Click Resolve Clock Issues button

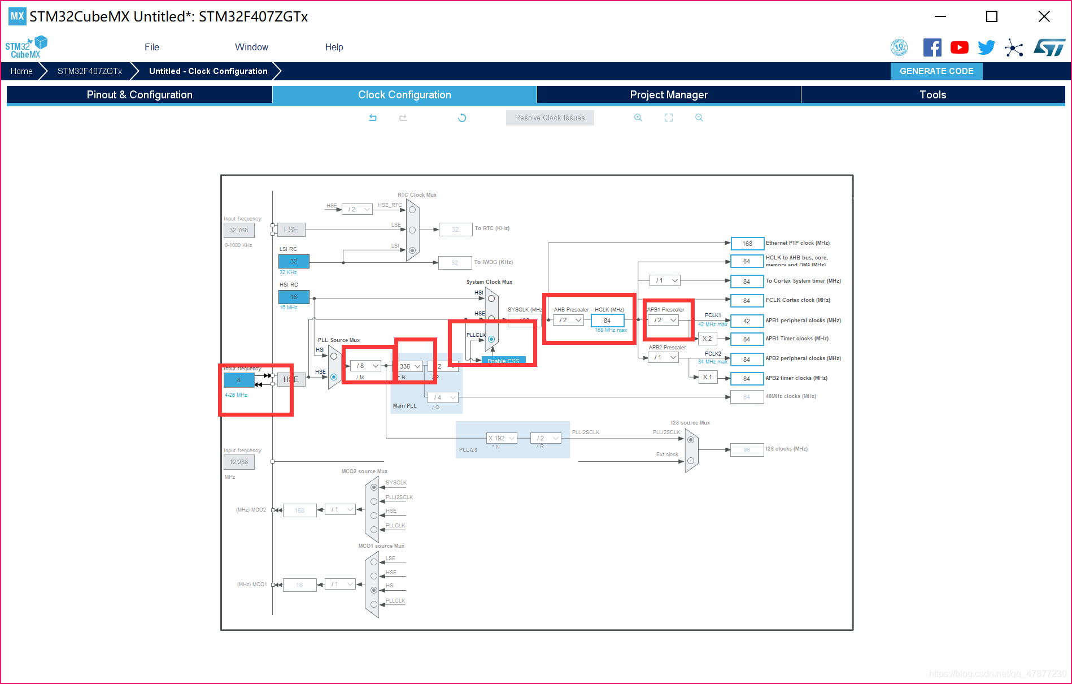coord(550,118)
